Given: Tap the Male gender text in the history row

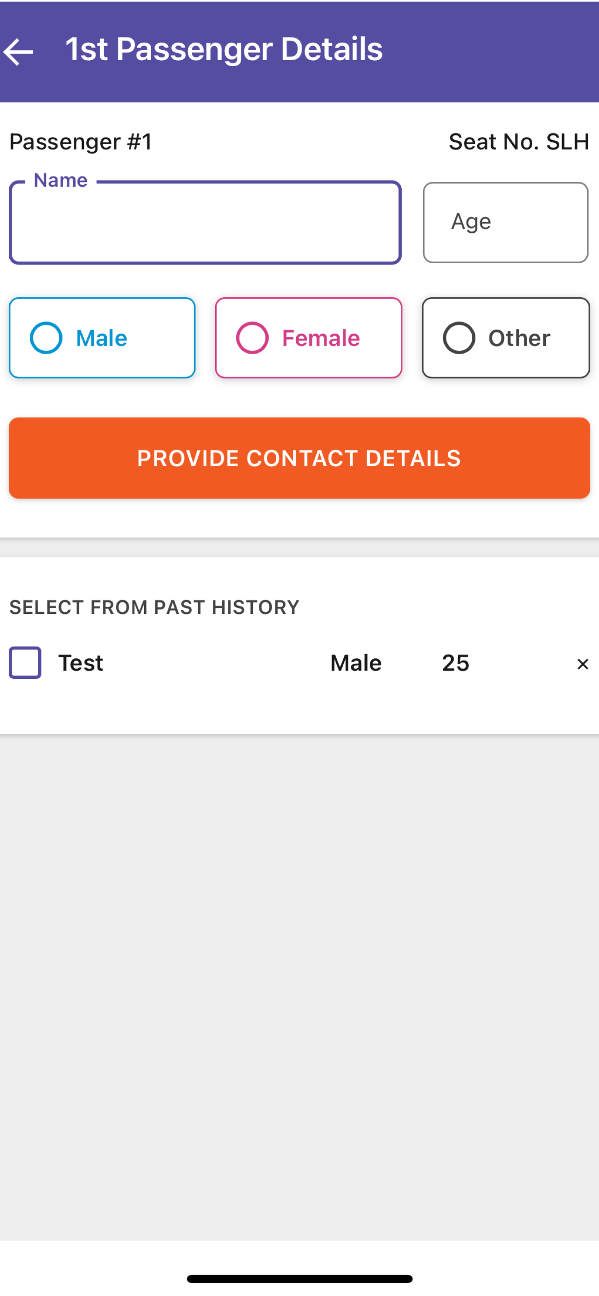Looking at the screenshot, I should tap(356, 663).
